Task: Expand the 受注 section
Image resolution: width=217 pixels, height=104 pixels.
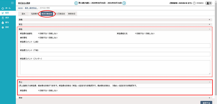Action: (209, 24)
